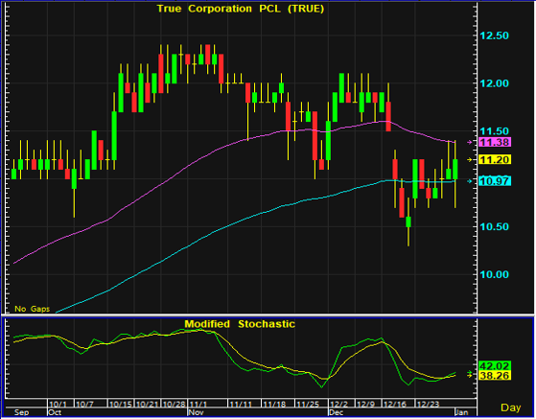Click the white divider between chart and stochastic

click(268, 315)
